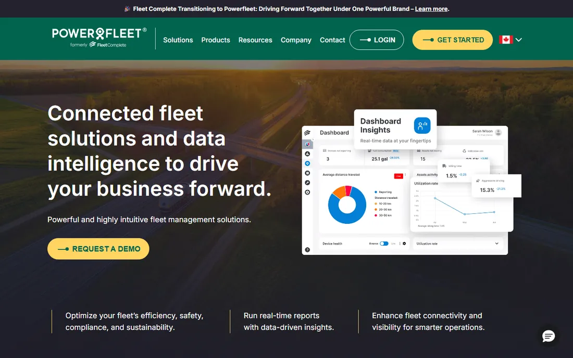This screenshot has width=573, height=358.
Task: Click the blue Dashboard Insights icon
Action: pos(422,125)
